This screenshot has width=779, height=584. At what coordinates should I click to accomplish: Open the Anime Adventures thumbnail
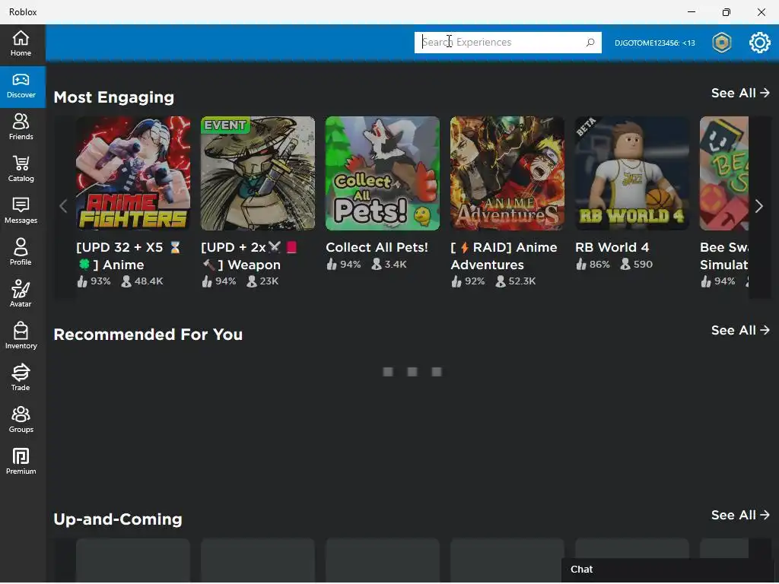507,173
